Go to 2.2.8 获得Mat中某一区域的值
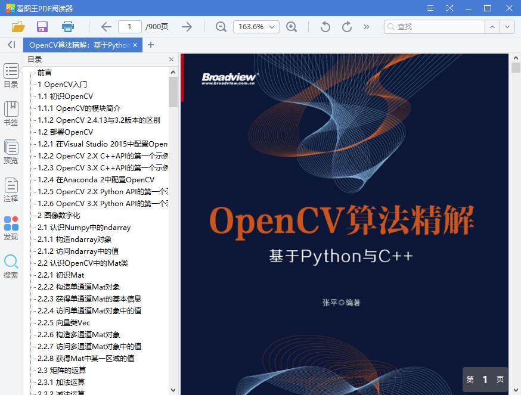Image resolution: width=521 pixels, height=395 pixels. click(x=86, y=359)
